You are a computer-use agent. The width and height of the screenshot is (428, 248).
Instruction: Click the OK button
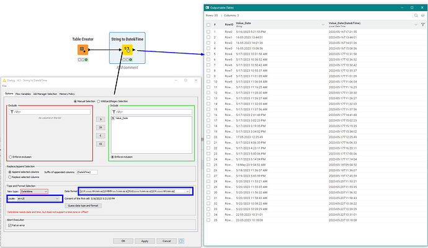point(123,241)
